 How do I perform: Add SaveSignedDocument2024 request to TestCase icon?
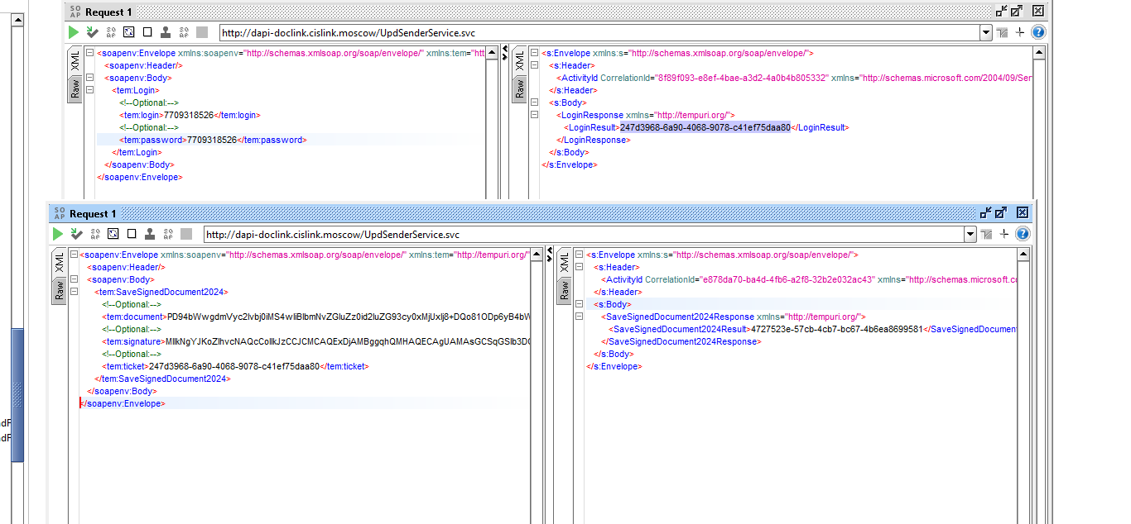coord(76,235)
